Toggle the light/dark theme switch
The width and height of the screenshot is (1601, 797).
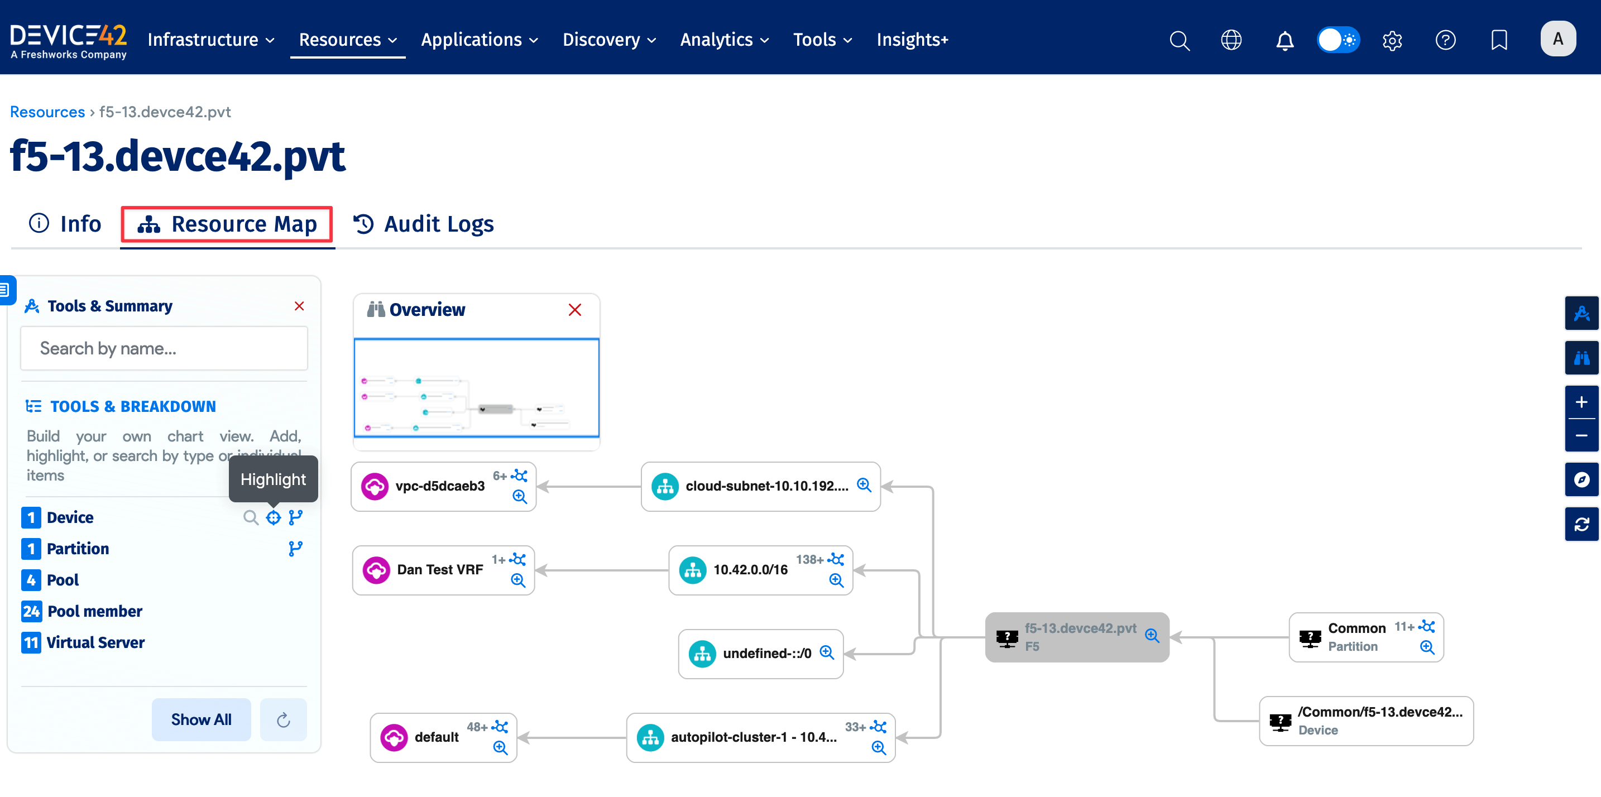pos(1338,39)
